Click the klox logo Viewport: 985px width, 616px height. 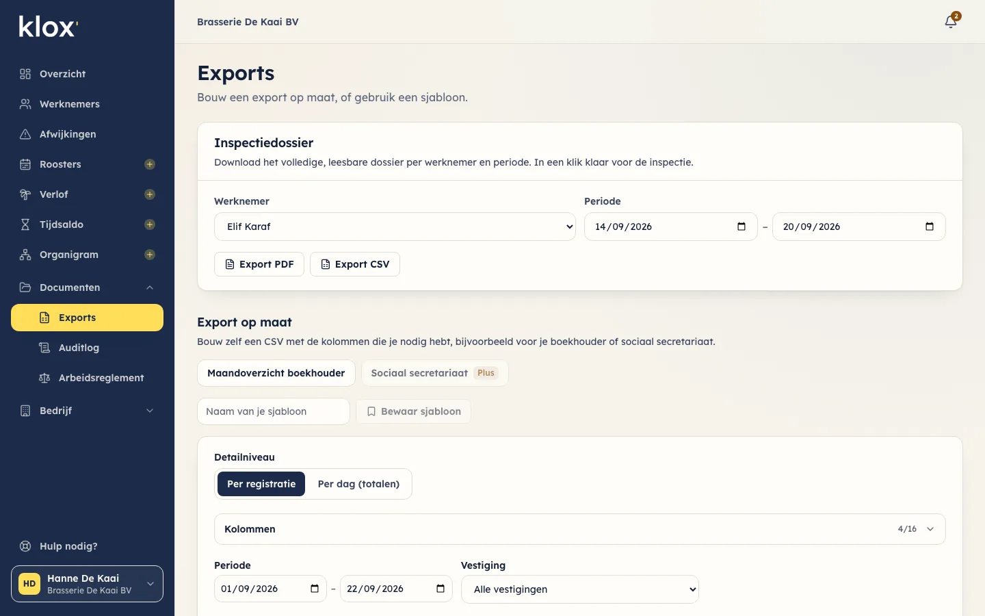coord(49,27)
